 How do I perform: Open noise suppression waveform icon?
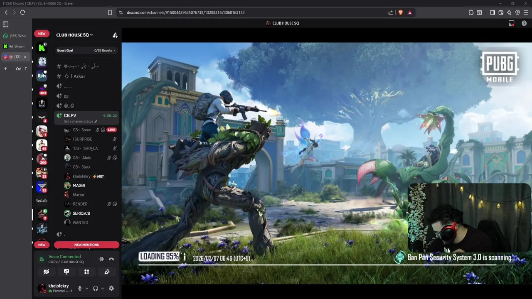(101, 259)
